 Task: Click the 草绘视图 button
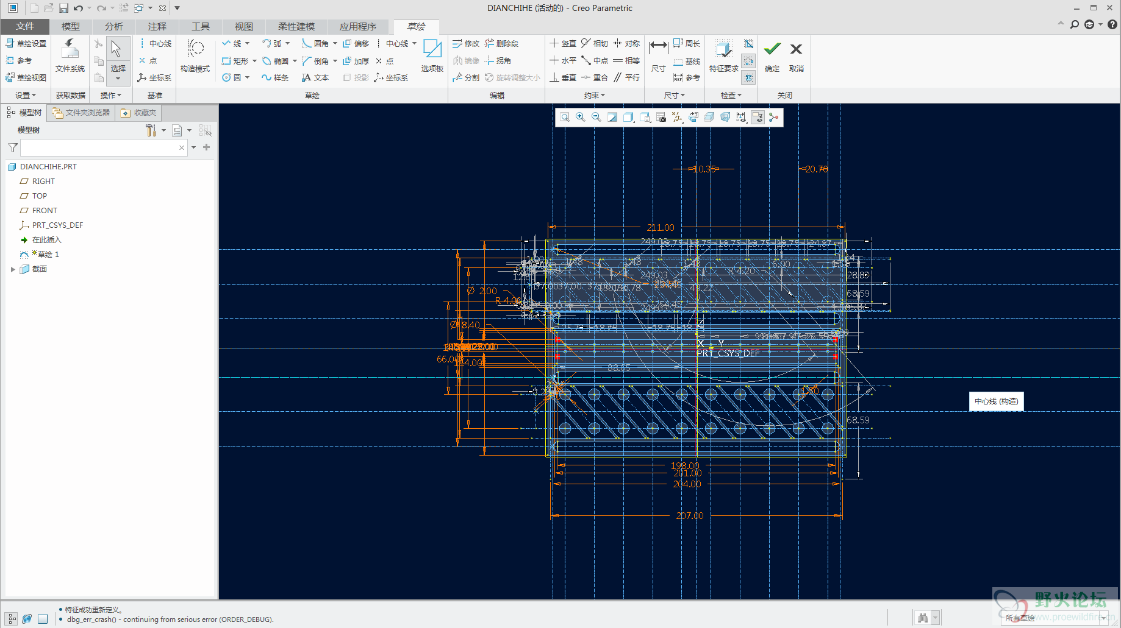click(x=26, y=78)
